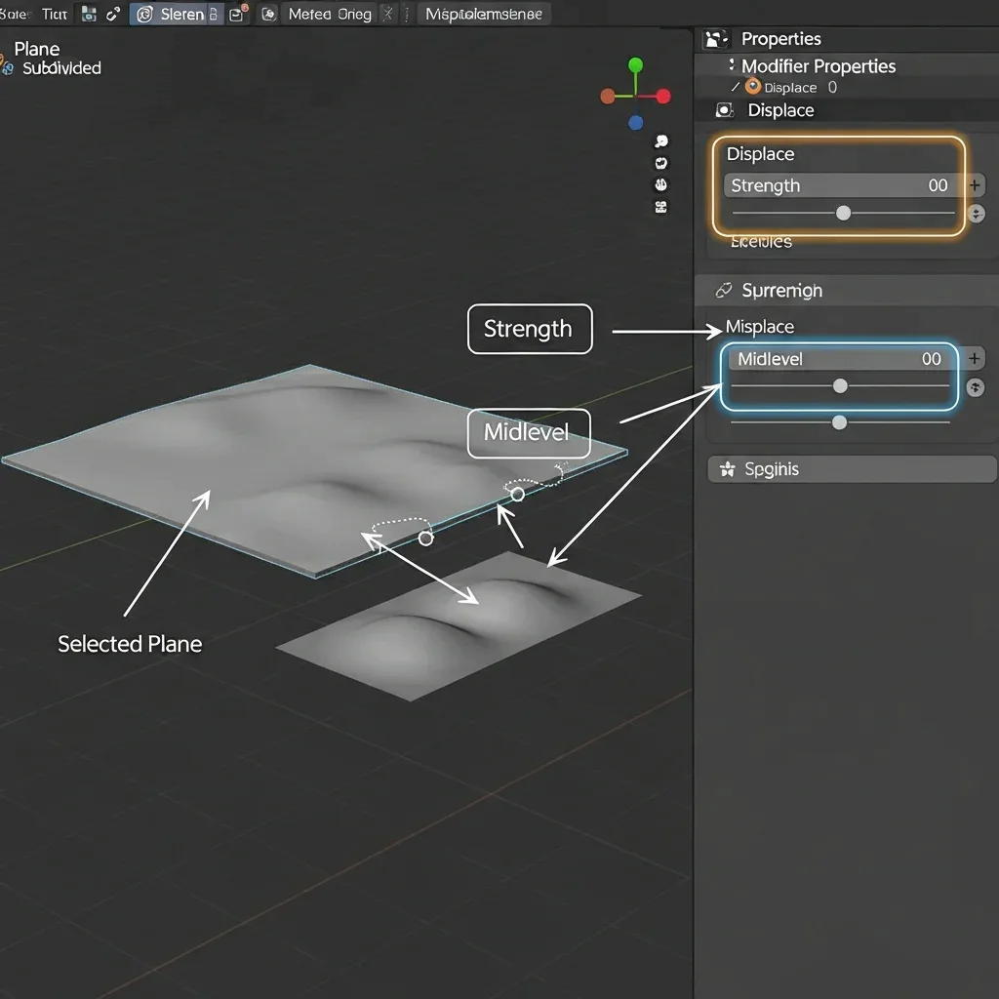Click the orange Displace modifier icon
999x999 pixels.
tap(753, 86)
